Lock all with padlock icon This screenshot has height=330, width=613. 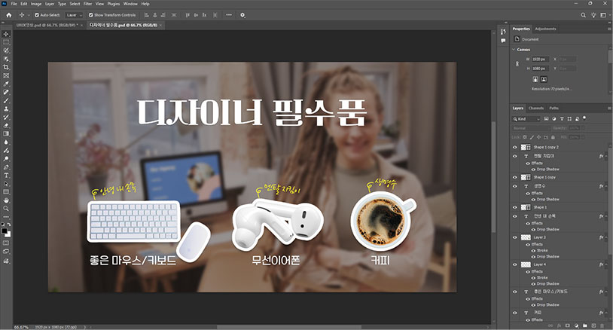click(x=553, y=137)
